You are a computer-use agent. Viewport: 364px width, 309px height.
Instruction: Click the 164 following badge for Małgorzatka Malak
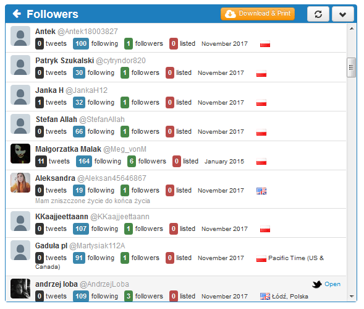[84, 161]
